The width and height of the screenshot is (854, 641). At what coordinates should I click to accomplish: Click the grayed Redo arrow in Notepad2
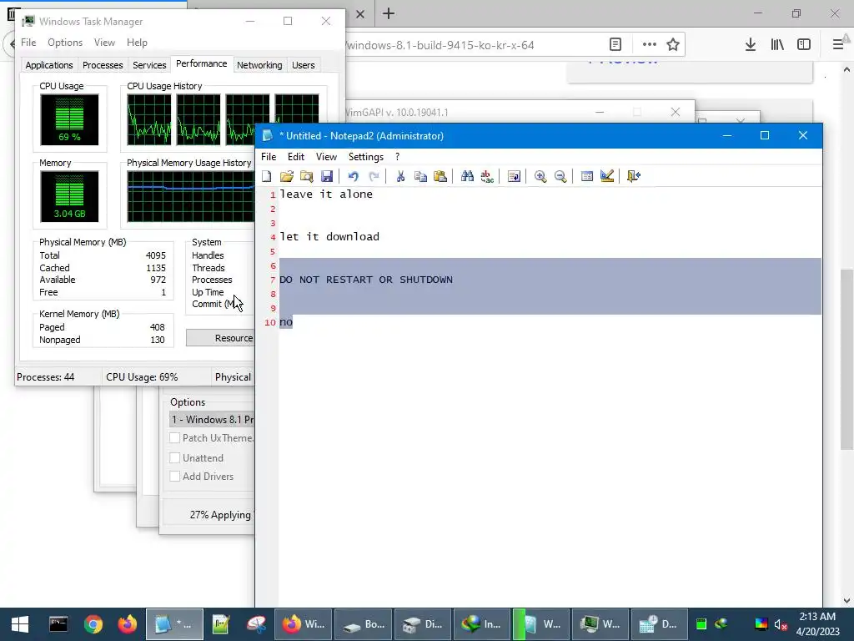click(x=374, y=176)
